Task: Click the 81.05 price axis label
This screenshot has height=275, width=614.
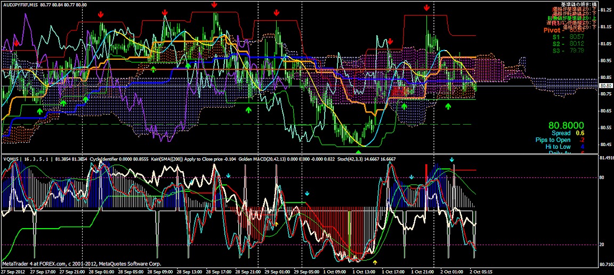Action: [x=606, y=44]
